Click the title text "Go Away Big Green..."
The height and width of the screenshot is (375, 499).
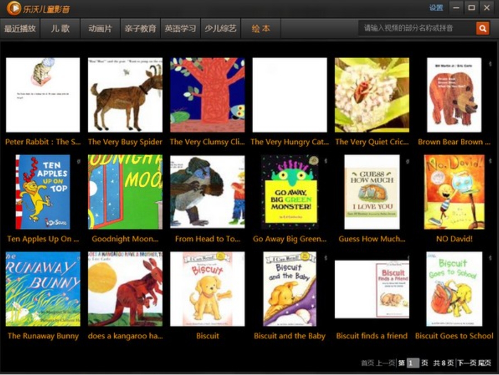[x=289, y=239]
